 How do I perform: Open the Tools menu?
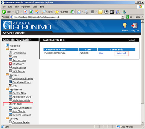(35, 7)
